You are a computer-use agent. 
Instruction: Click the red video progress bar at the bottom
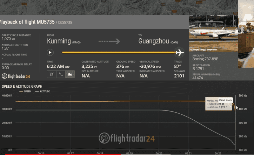[63, 154]
